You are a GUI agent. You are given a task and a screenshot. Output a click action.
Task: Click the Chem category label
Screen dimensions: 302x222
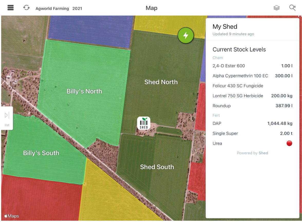(x=218, y=58)
